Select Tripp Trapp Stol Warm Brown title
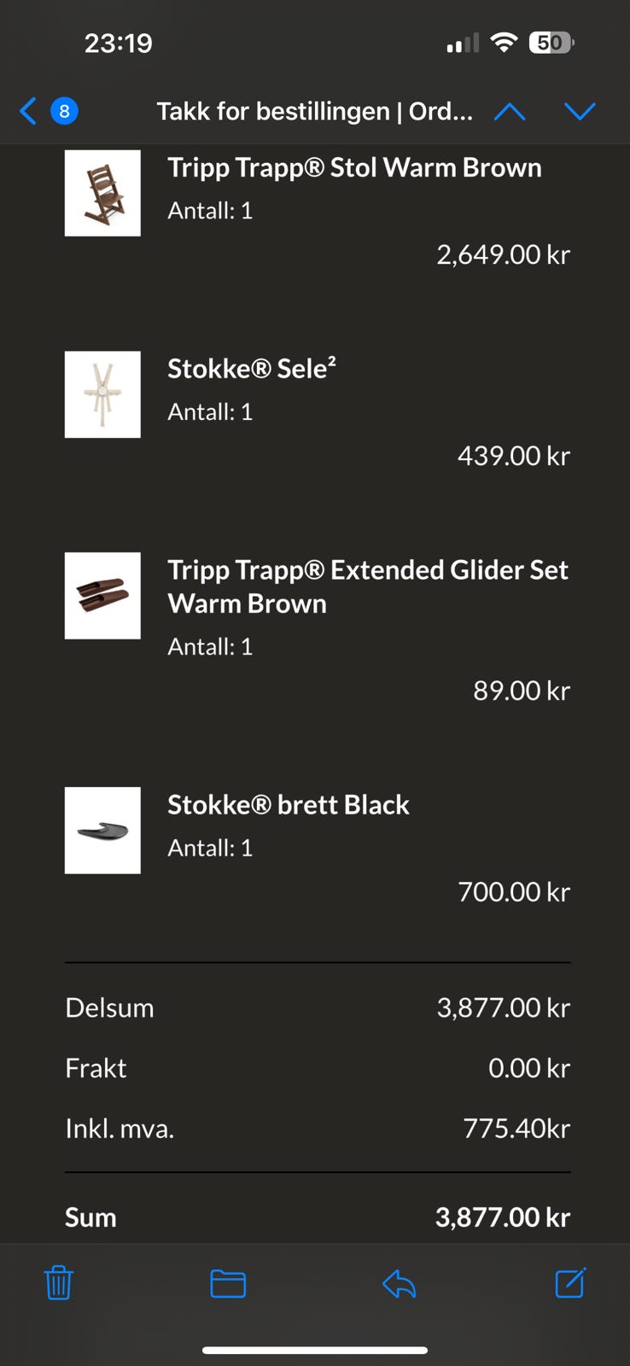 [354, 168]
